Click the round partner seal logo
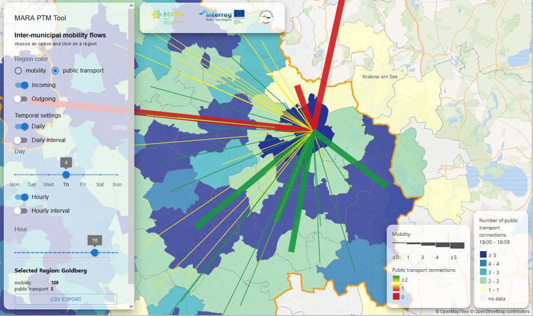The width and height of the screenshot is (533, 316). 266,17
